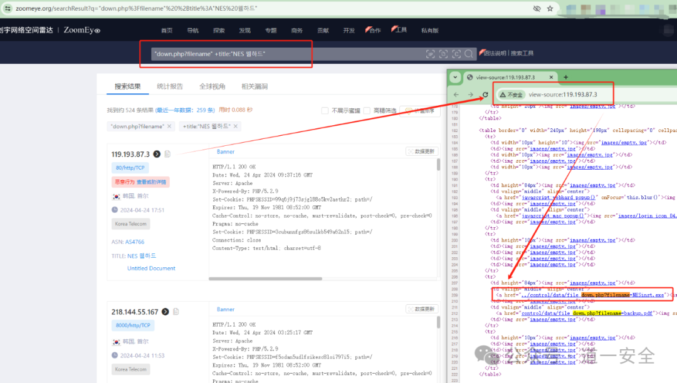Viewport: 677px width, 383px height.
Task: Click 数据更新 for the 218.144.55.167 banner
Action: [x=422, y=309]
